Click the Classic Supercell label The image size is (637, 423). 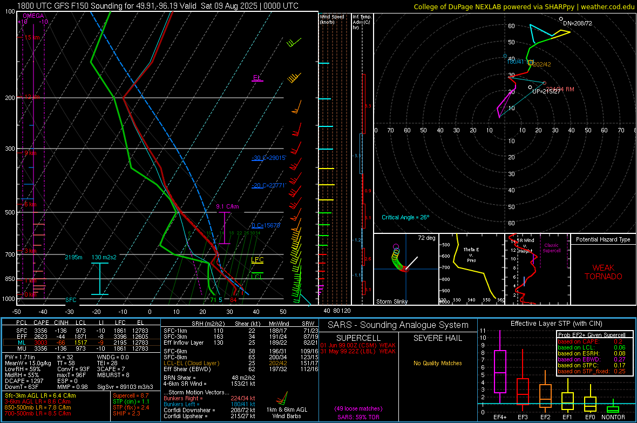[551, 248]
